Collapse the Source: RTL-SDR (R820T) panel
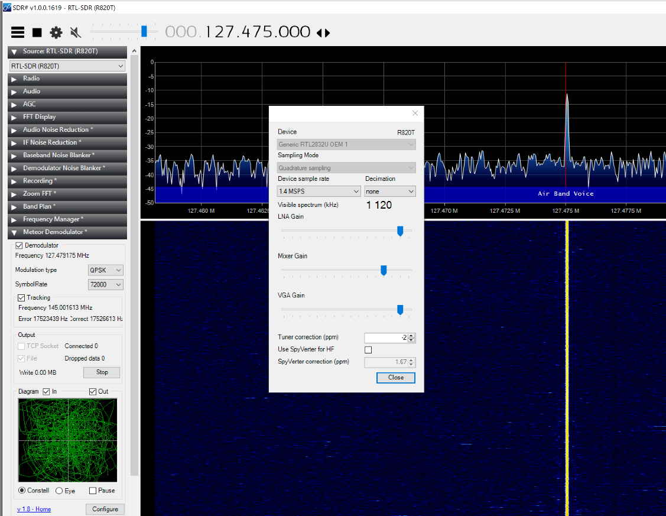 67,51
